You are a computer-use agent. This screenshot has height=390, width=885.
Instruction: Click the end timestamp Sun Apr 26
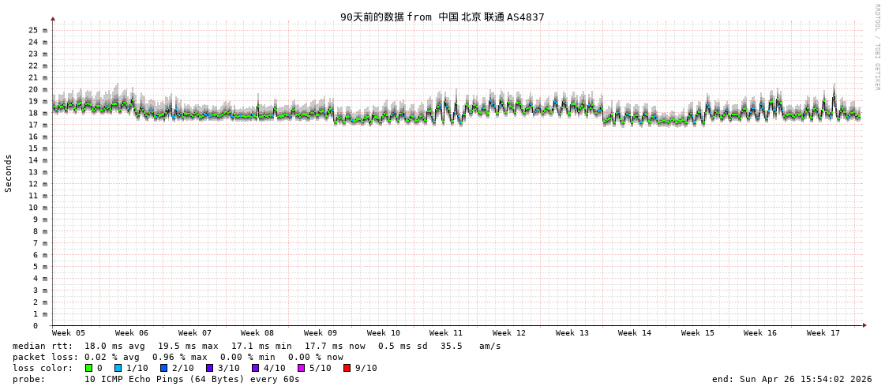click(792, 379)
